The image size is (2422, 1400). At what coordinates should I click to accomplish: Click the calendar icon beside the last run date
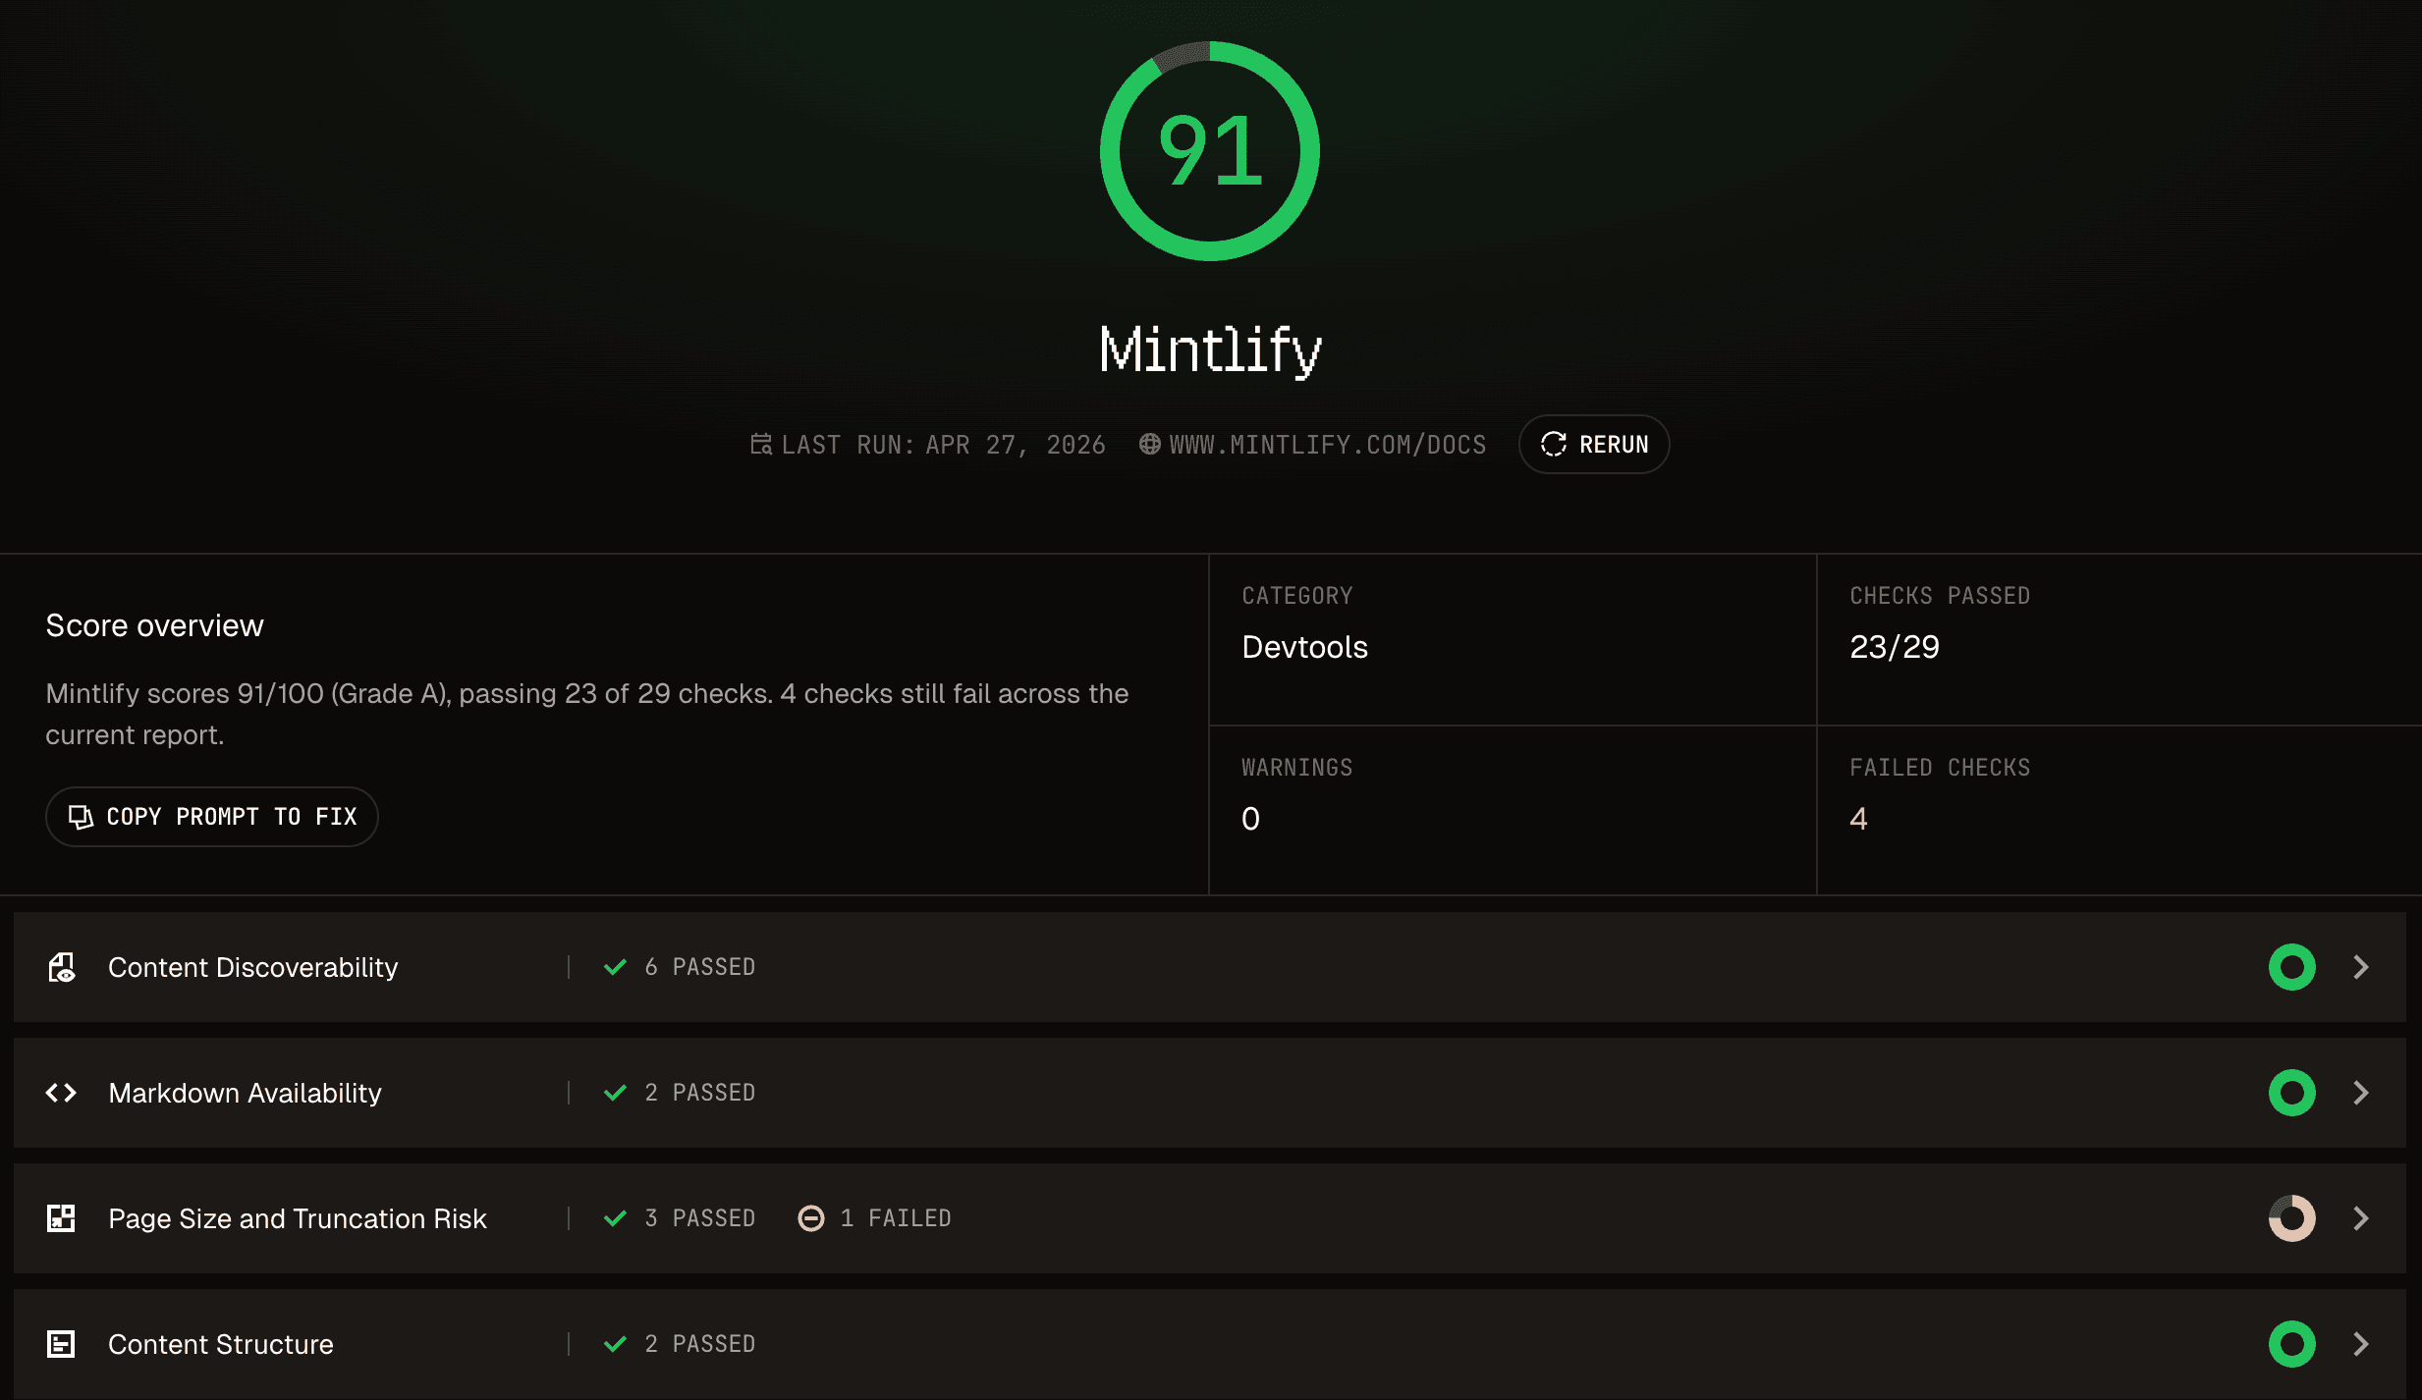click(x=760, y=444)
